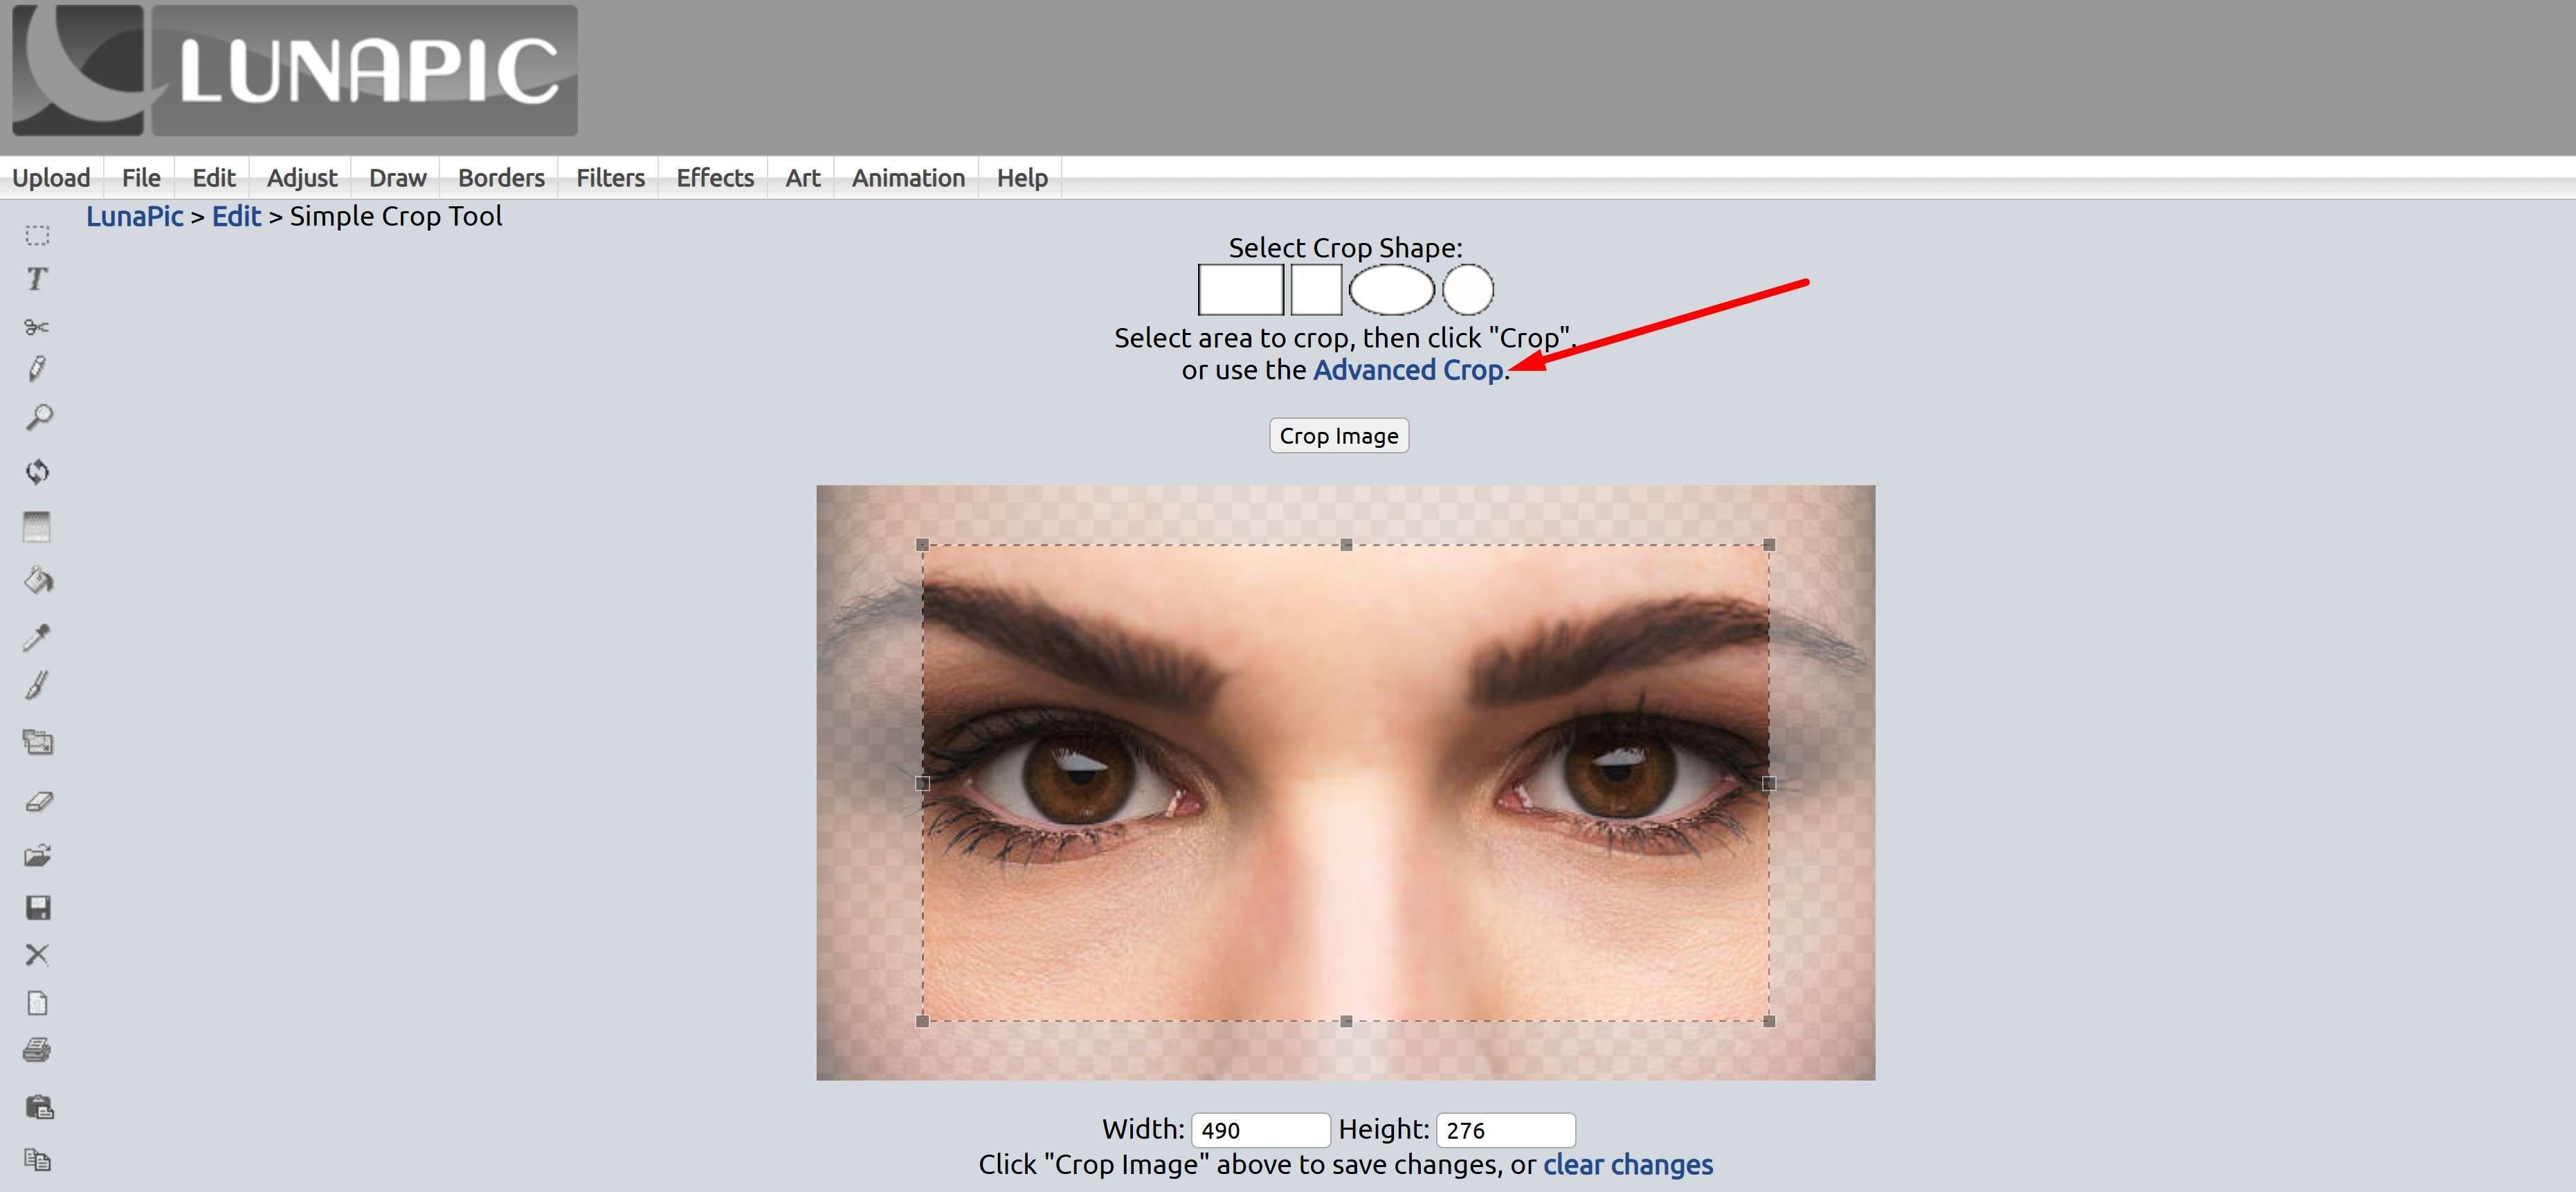This screenshot has height=1192, width=2576.
Task: Select the pencil drawing tool
Action: pos(37,369)
